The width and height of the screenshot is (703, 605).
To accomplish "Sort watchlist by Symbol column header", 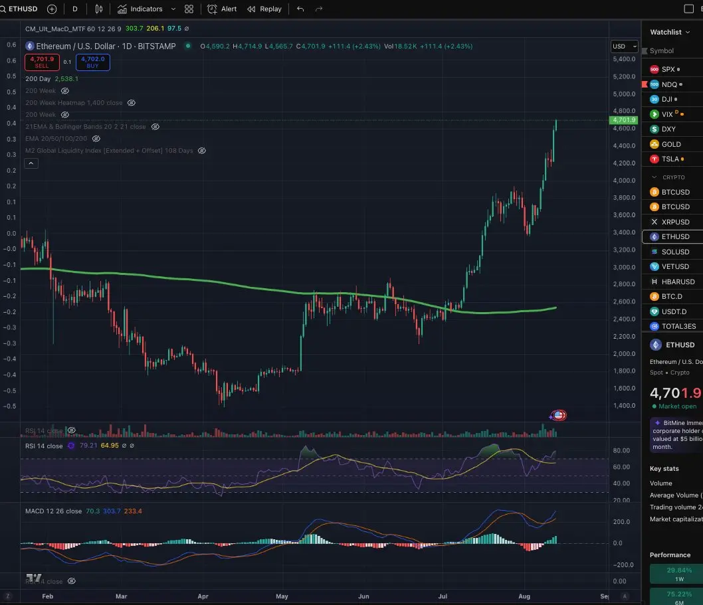I will pyautogui.click(x=662, y=51).
